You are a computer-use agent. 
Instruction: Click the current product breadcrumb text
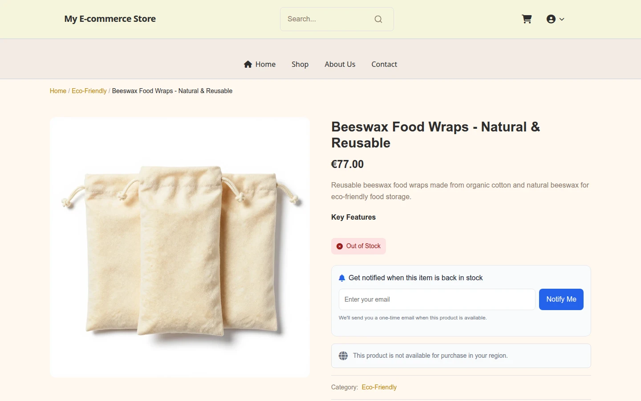pos(172,91)
